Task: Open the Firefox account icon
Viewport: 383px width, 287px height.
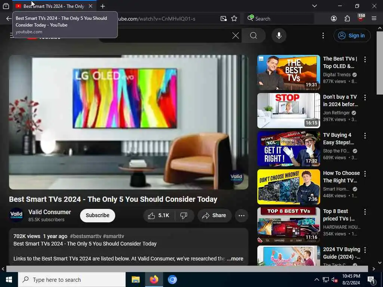Action: tap(334, 19)
